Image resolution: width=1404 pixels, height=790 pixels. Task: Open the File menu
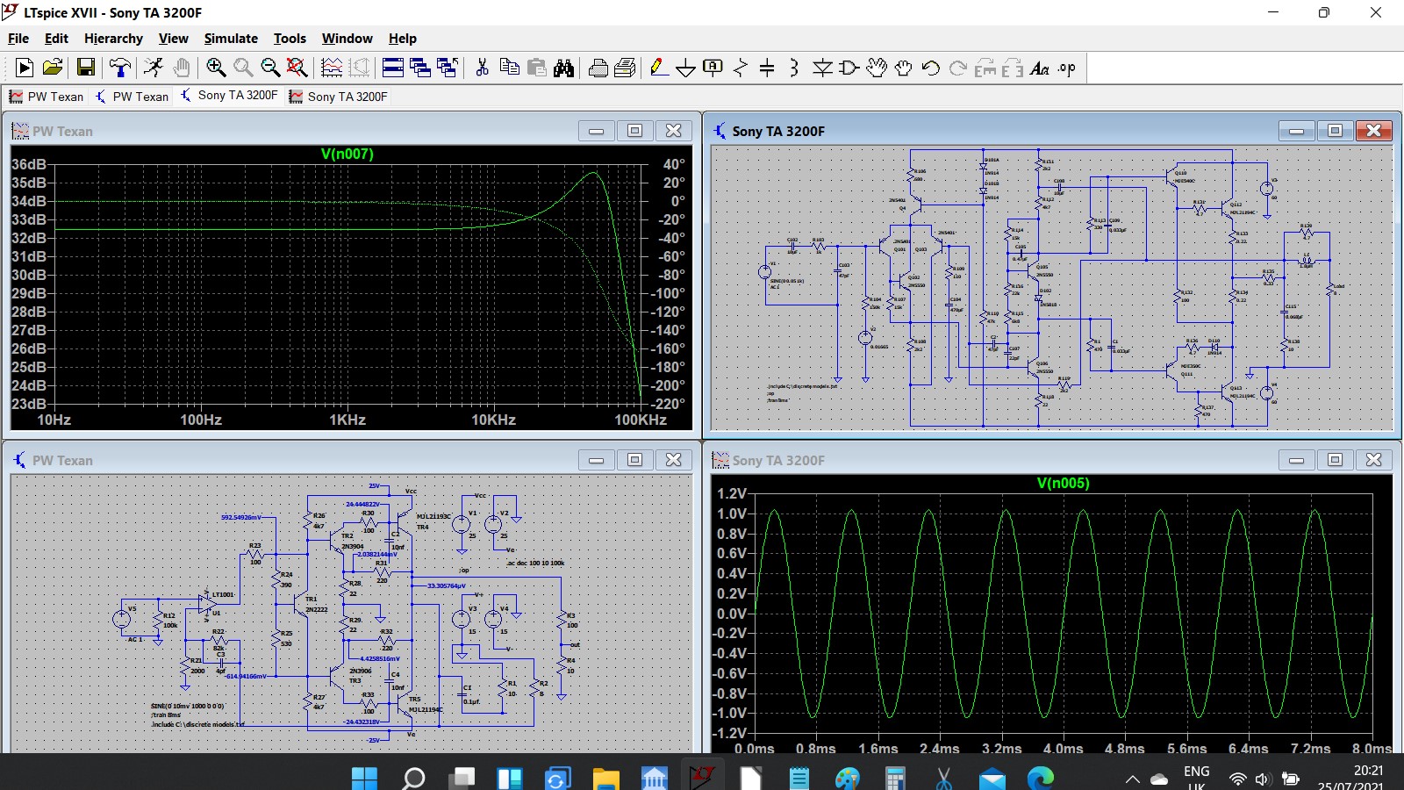[x=18, y=38]
